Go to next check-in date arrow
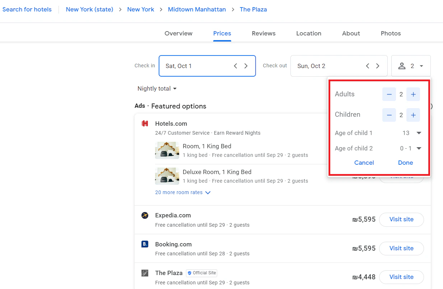The height and width of the screenshot is (289, 443). pos(246,66)
